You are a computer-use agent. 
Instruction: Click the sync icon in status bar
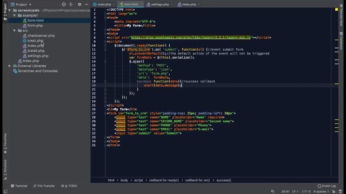point(273,192)
